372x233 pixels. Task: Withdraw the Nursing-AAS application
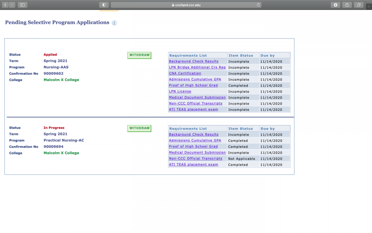pos(139,55)
